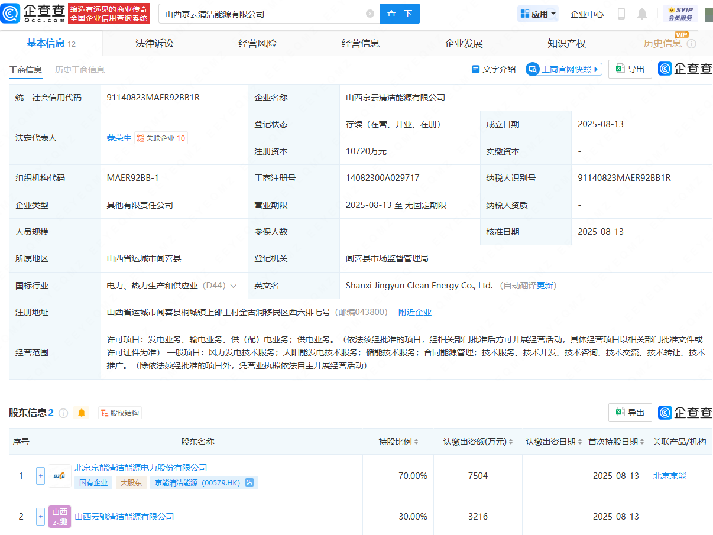713x535 pixels.
Task: Open the notification bell in the header
Action: pyautogui.click(x=642, y=14)
